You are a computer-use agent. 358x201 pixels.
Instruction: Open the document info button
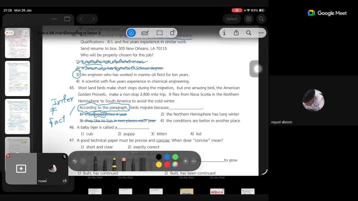[224, 33]
